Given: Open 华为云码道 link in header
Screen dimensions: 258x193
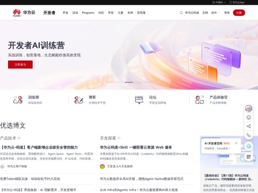Looking at the screenshot, I should click(192, 13).
